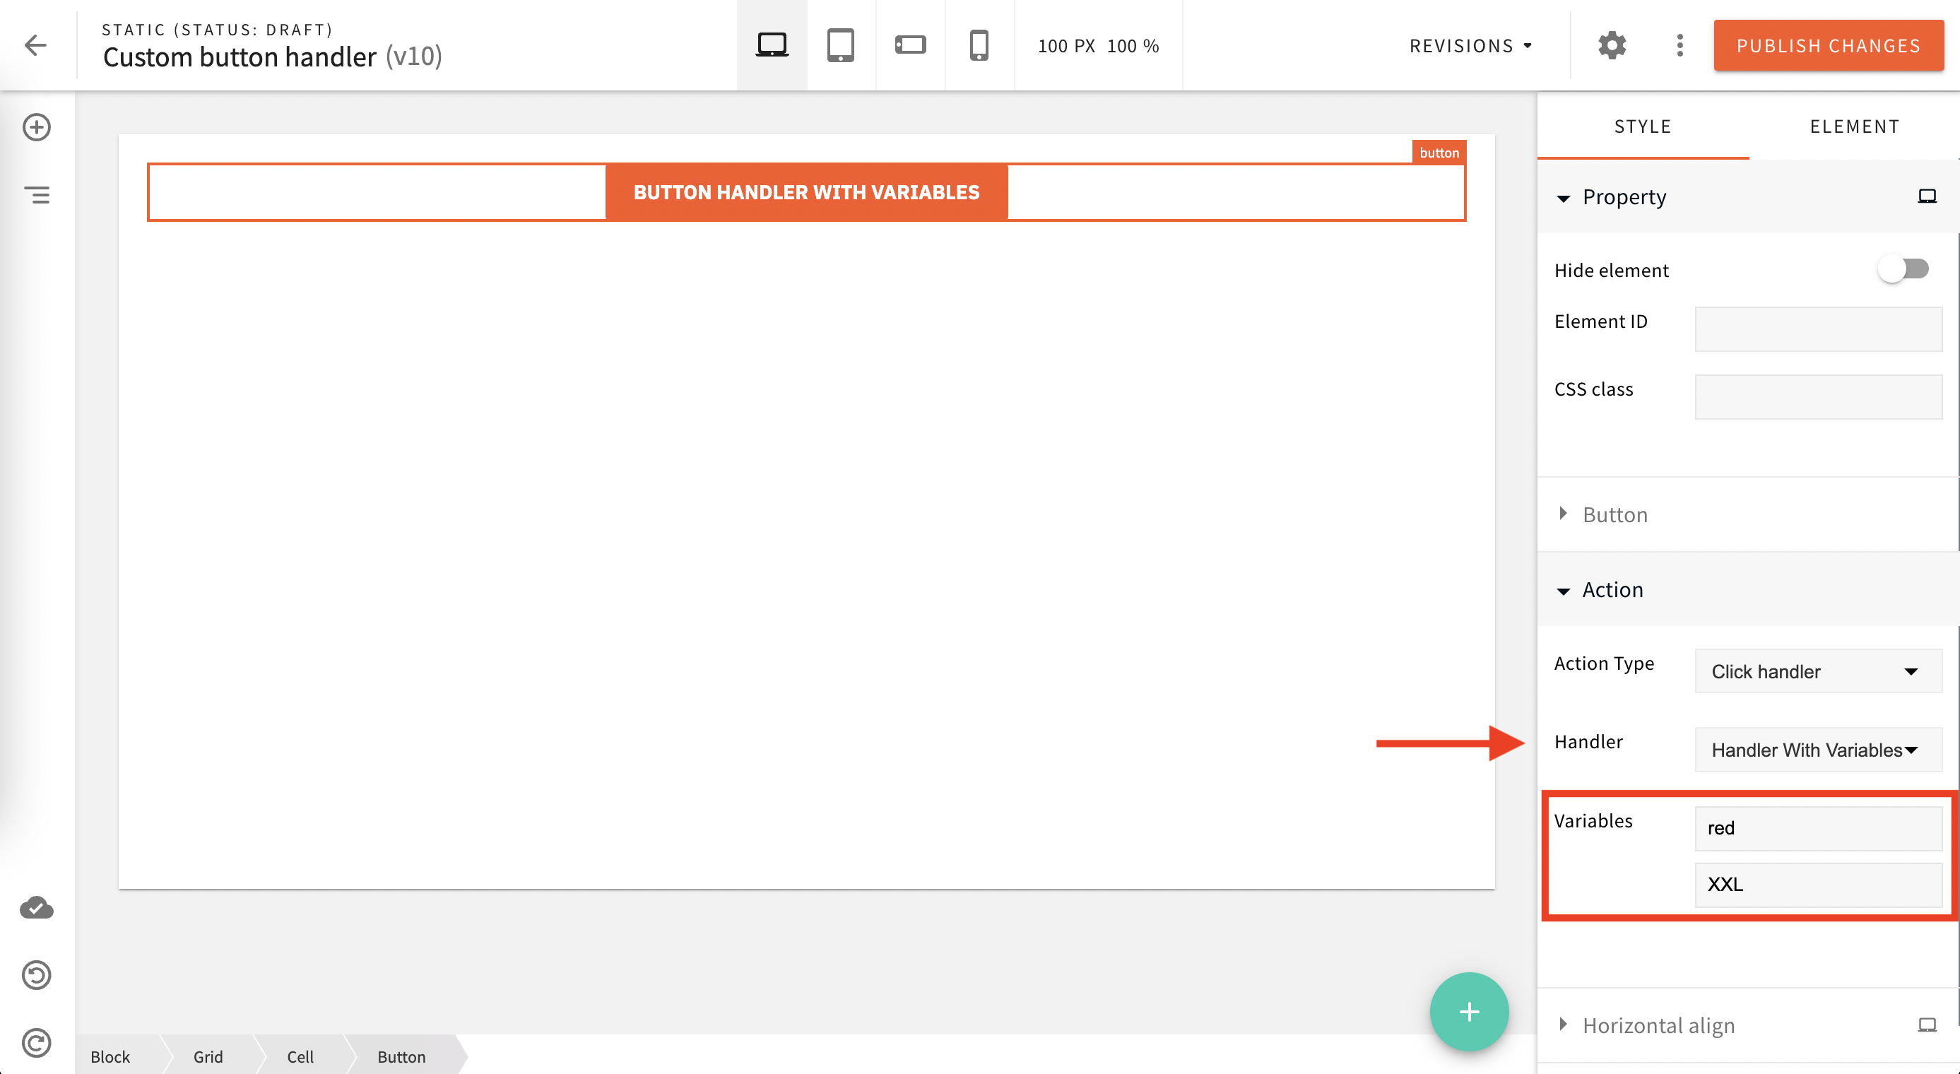Open the REVISIONS menu
Viewport: 1960px width, 1074px height.
(x=1470, y=46)
